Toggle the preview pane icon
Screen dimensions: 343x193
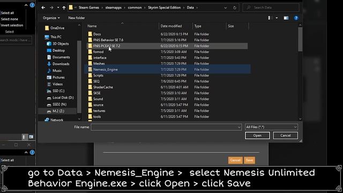pyautogui.click(x=286, y=18)
